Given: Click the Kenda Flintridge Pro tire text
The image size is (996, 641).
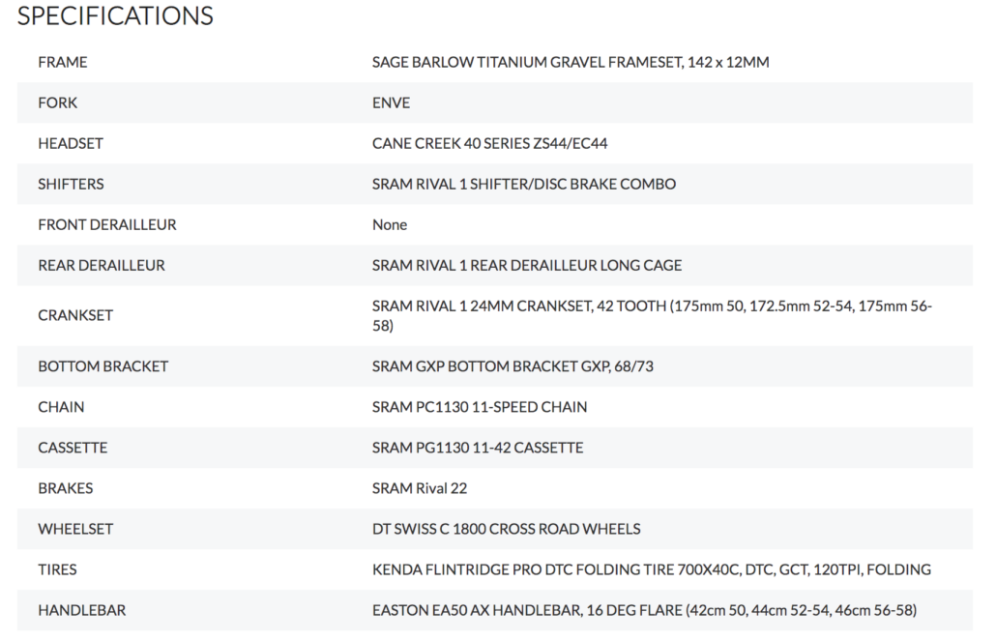Looking at the screenshot, I should (x=652, y=569).
